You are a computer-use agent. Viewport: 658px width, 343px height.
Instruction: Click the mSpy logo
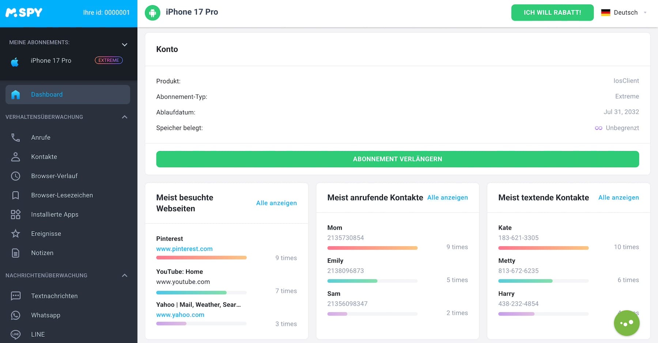point(24,12)
